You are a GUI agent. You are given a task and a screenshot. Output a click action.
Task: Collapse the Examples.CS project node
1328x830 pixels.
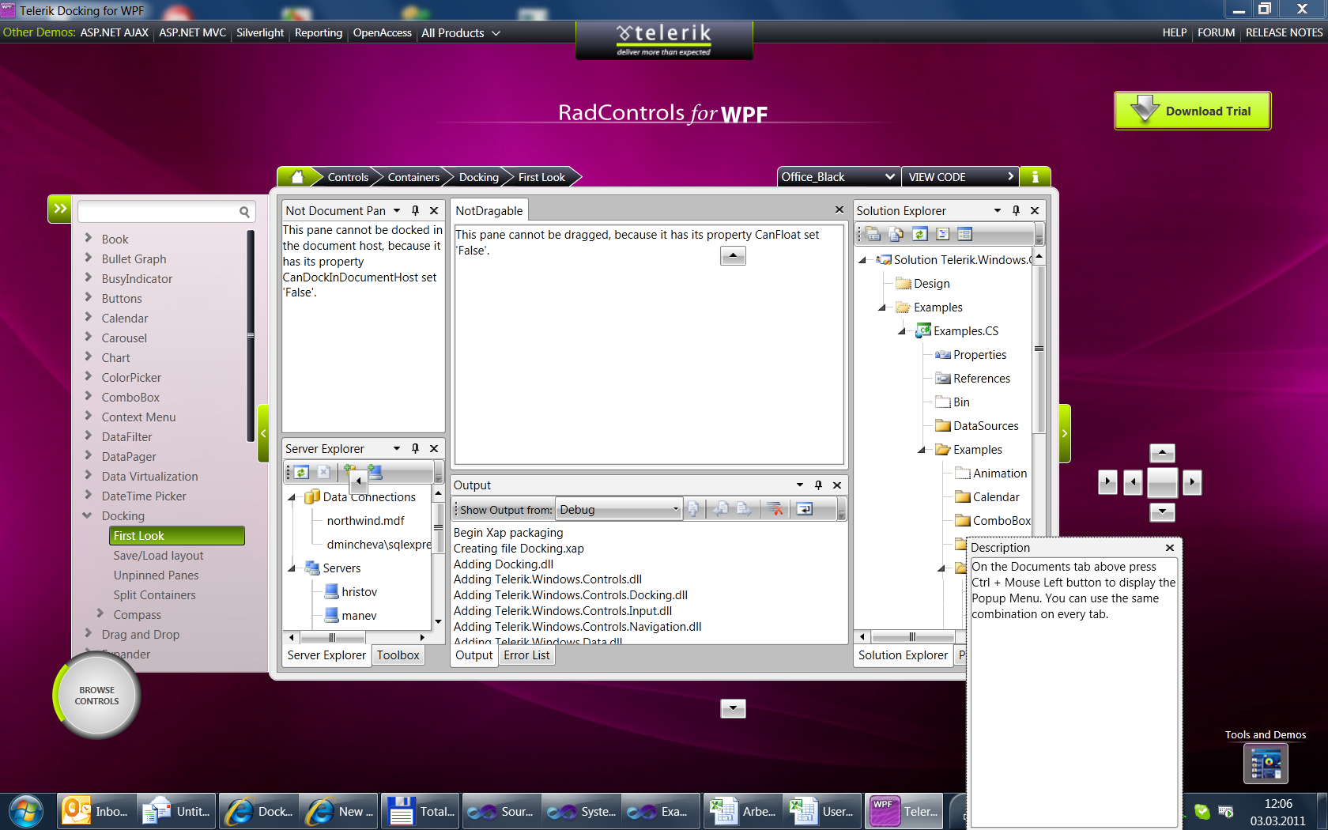902,331
